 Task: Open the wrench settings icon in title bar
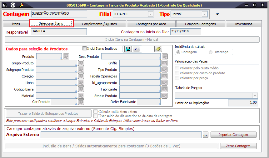[22, 5]
